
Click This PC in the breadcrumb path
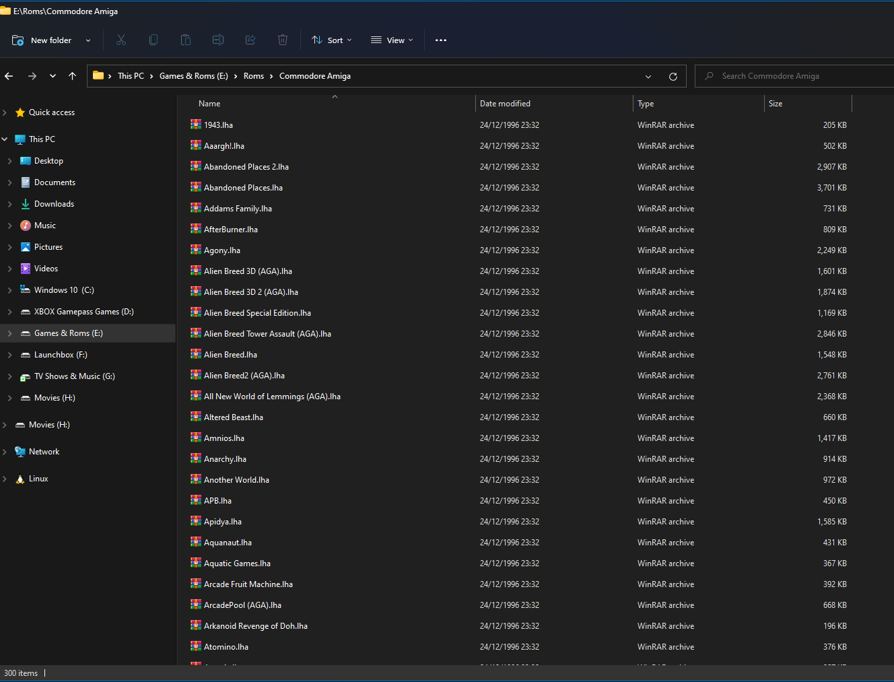(131, 76)
